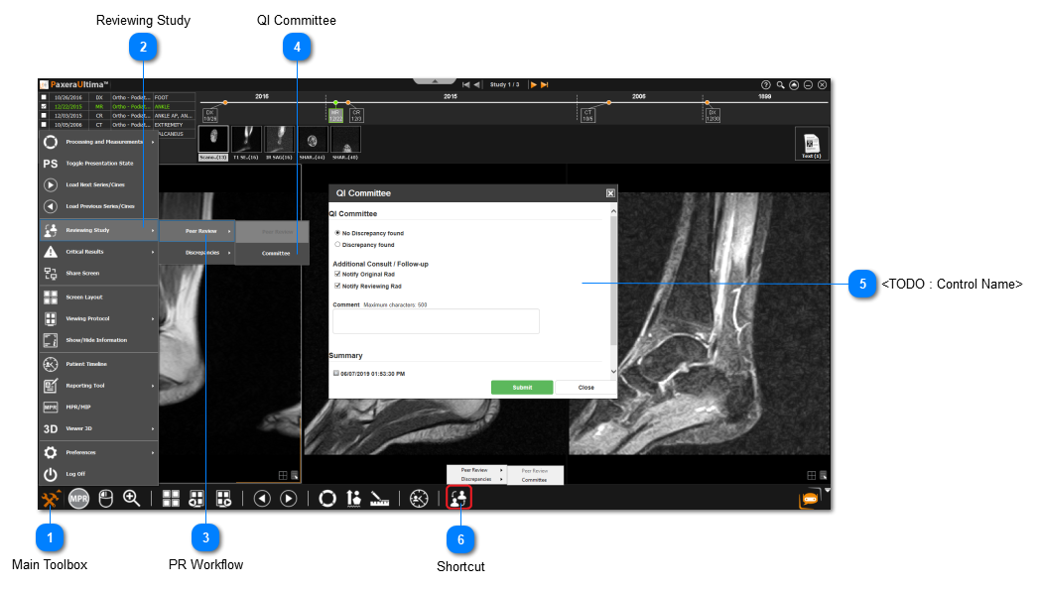Viewport: 1039px width, 590px height.
Task: Load next series arrow in bottom toolbar
Action: point(288,499)
